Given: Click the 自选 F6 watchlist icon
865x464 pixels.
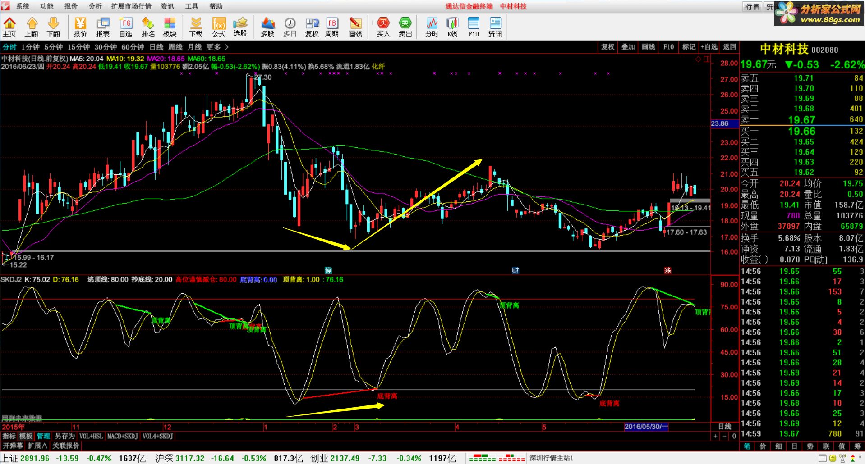Looking at the screenshot, I should [x=125, y=27].
